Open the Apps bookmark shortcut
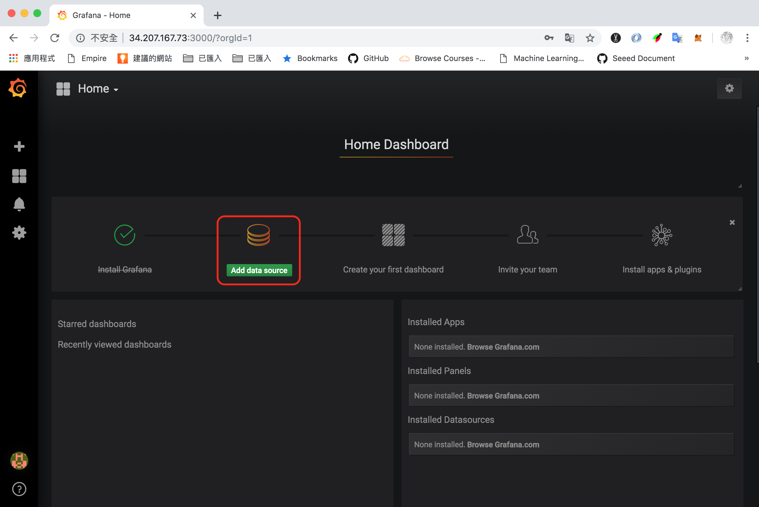The height and width of the screenshot is (507, 759). click(32, 58)
